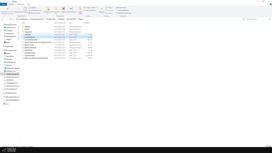This screenshot has height=153, width=272.
Task: Click the Back navigation arrow
Action: (2, 19)
